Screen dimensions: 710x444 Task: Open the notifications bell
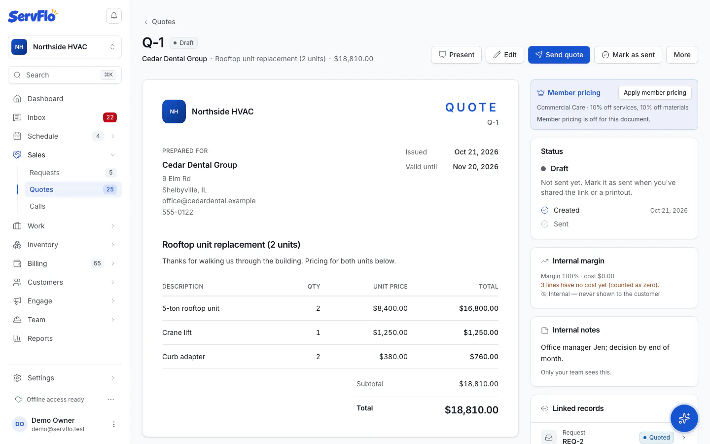[x=114, y=16]
